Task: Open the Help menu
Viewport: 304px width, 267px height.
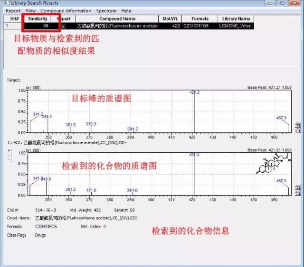Action: point(126,10)
